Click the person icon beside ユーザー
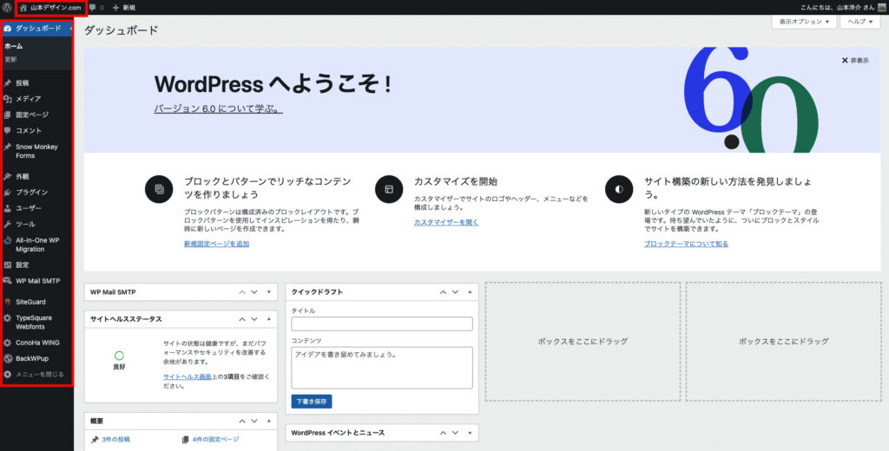Image resolution: width=889 pixels, height=451 pixels. (x=7, y=208)
